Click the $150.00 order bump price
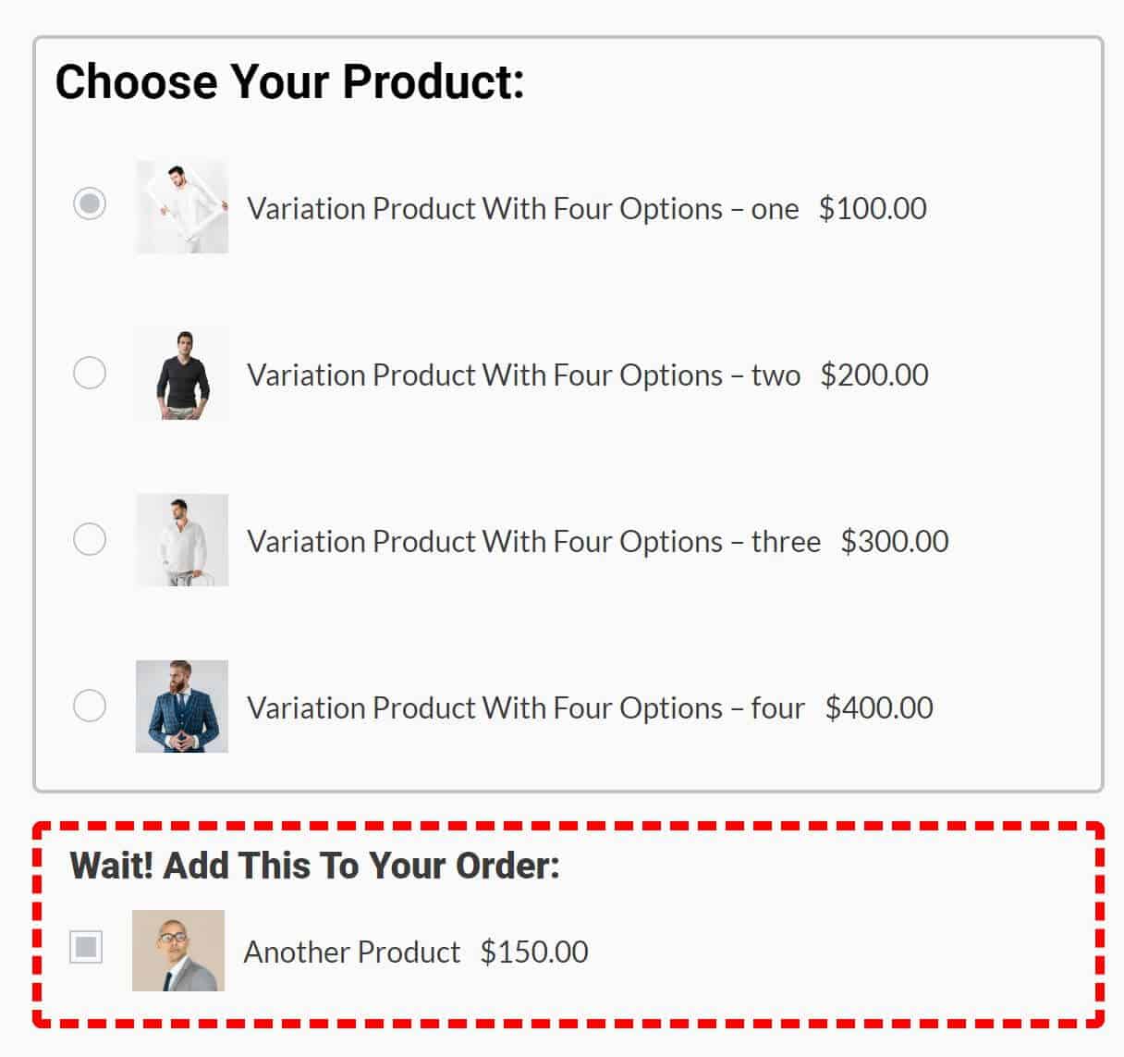 (534, 953)
